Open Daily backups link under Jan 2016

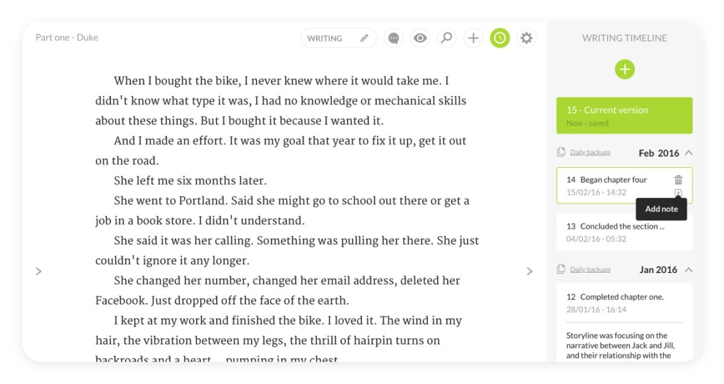tap(590, 269)
